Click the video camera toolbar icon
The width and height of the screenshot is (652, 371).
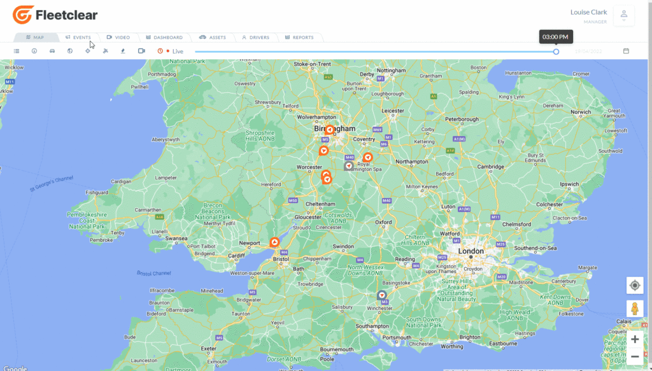click(x=141, y=51)
